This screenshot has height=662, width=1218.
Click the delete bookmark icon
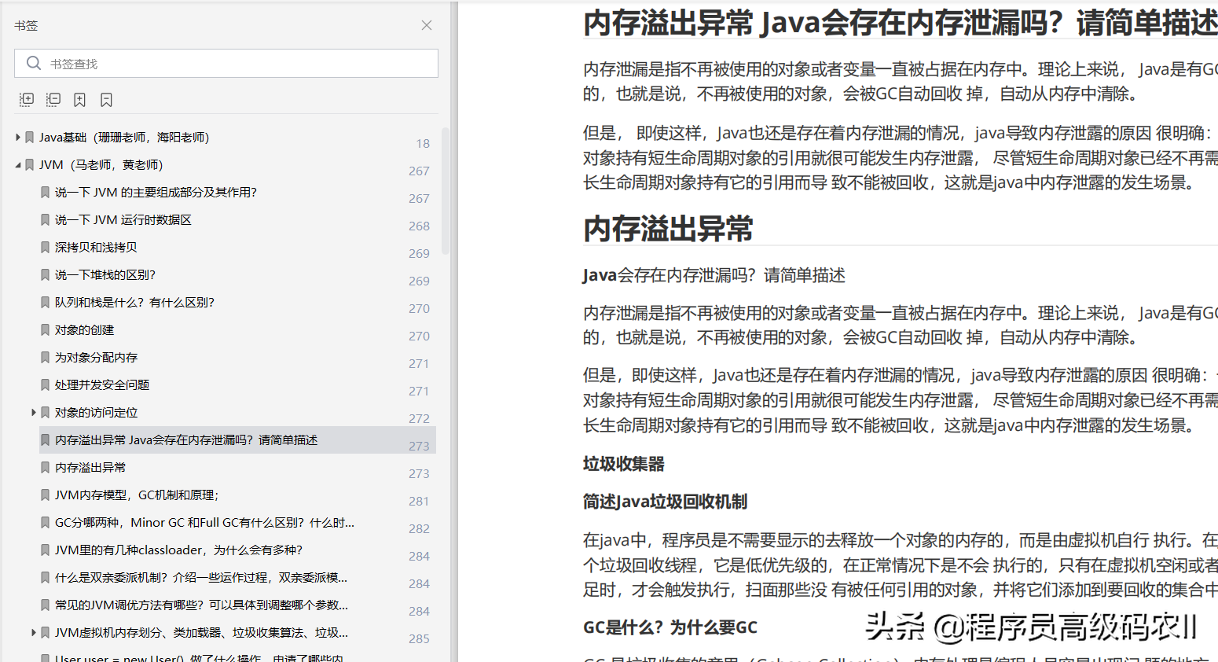pyautogui.click(x=106, y=100)
